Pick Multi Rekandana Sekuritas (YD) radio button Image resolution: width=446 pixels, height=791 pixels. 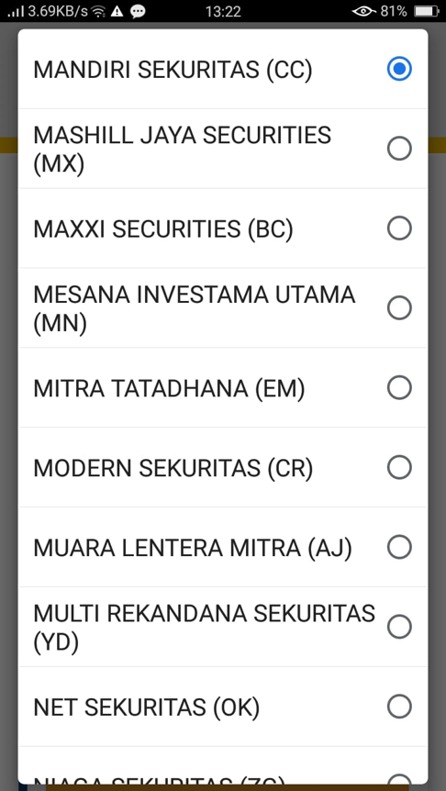point(399,627)
